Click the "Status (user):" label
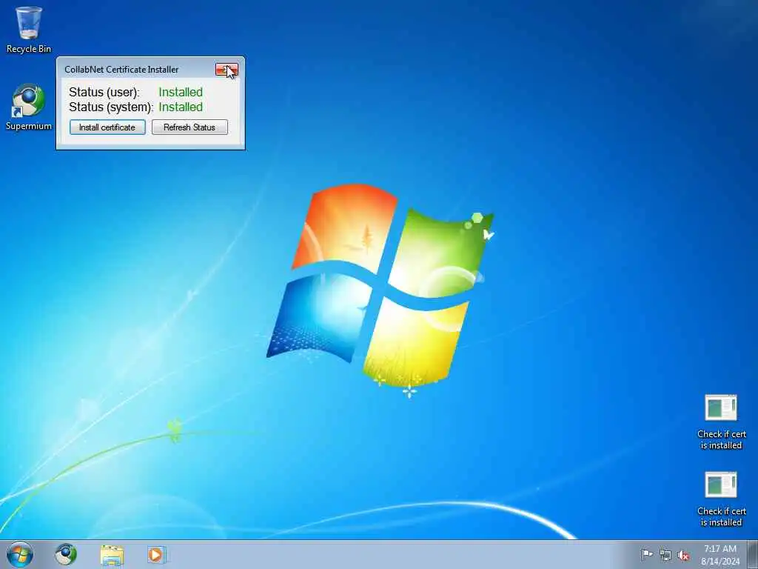The image size is (758, 569). coord(104,93)
